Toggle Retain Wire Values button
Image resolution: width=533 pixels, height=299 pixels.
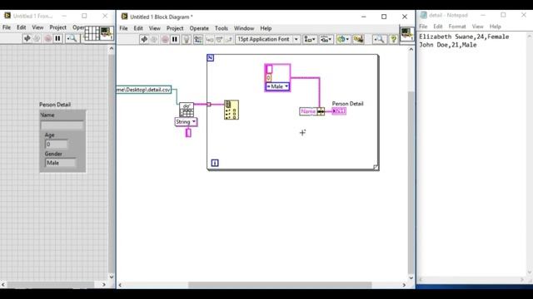[x=198, y=39]
